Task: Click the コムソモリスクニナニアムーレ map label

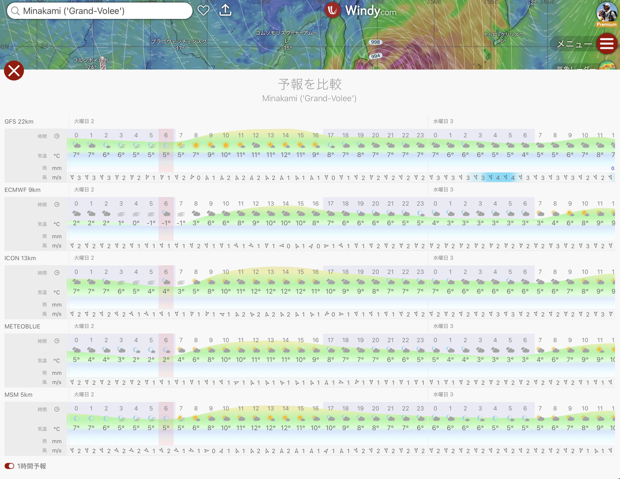Action: (x=287, y=37)
